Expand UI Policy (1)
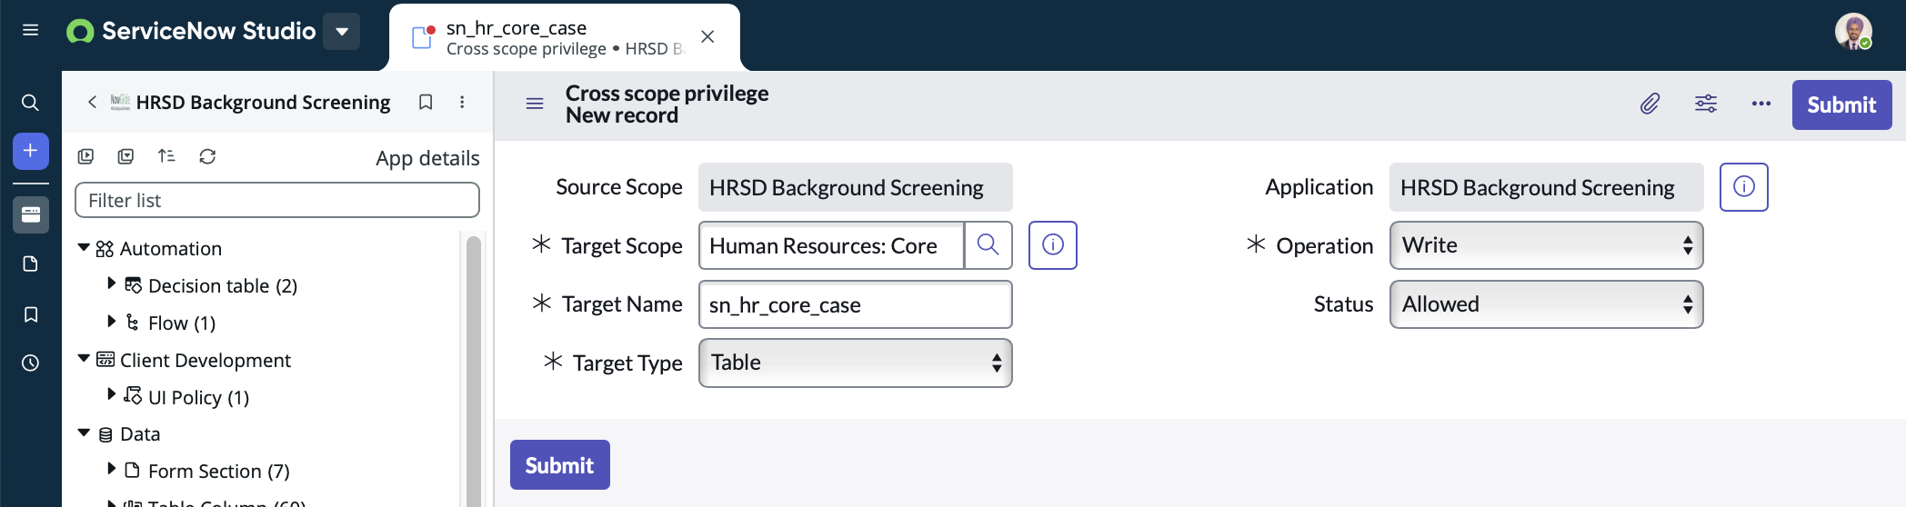 click(111, 394)
